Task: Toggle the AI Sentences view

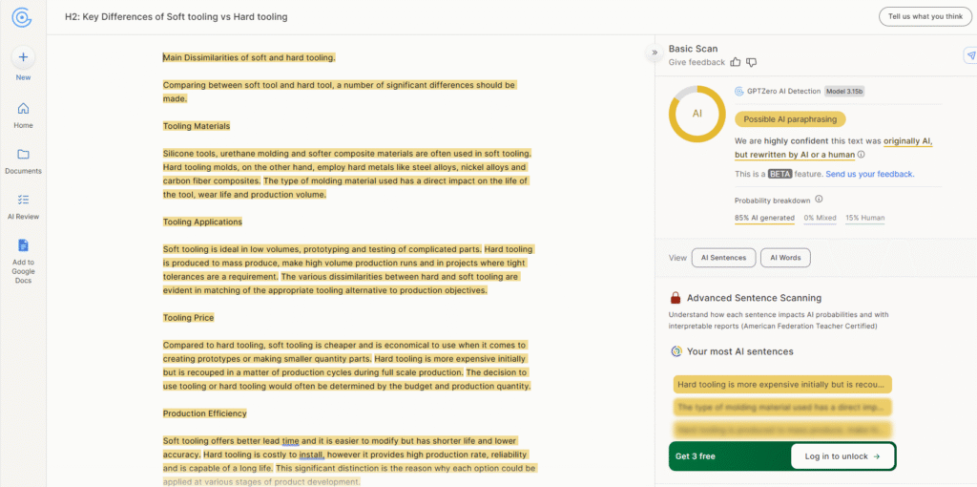Action: pyautogui.click(x=724, y=258)
